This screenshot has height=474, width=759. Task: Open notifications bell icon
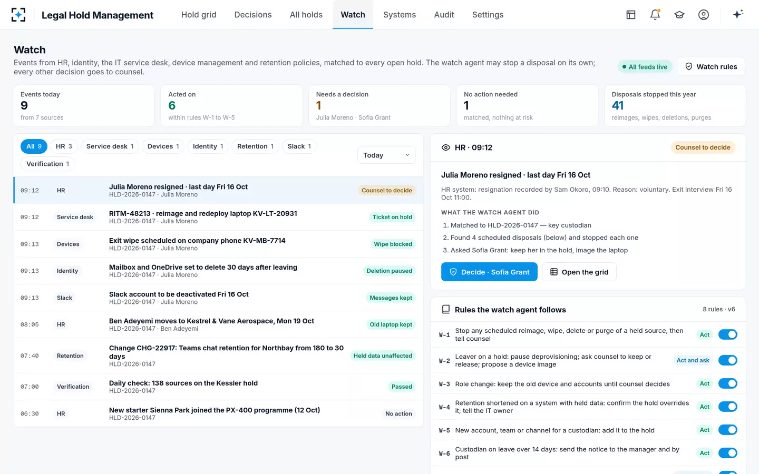click(x=655, y=15)
